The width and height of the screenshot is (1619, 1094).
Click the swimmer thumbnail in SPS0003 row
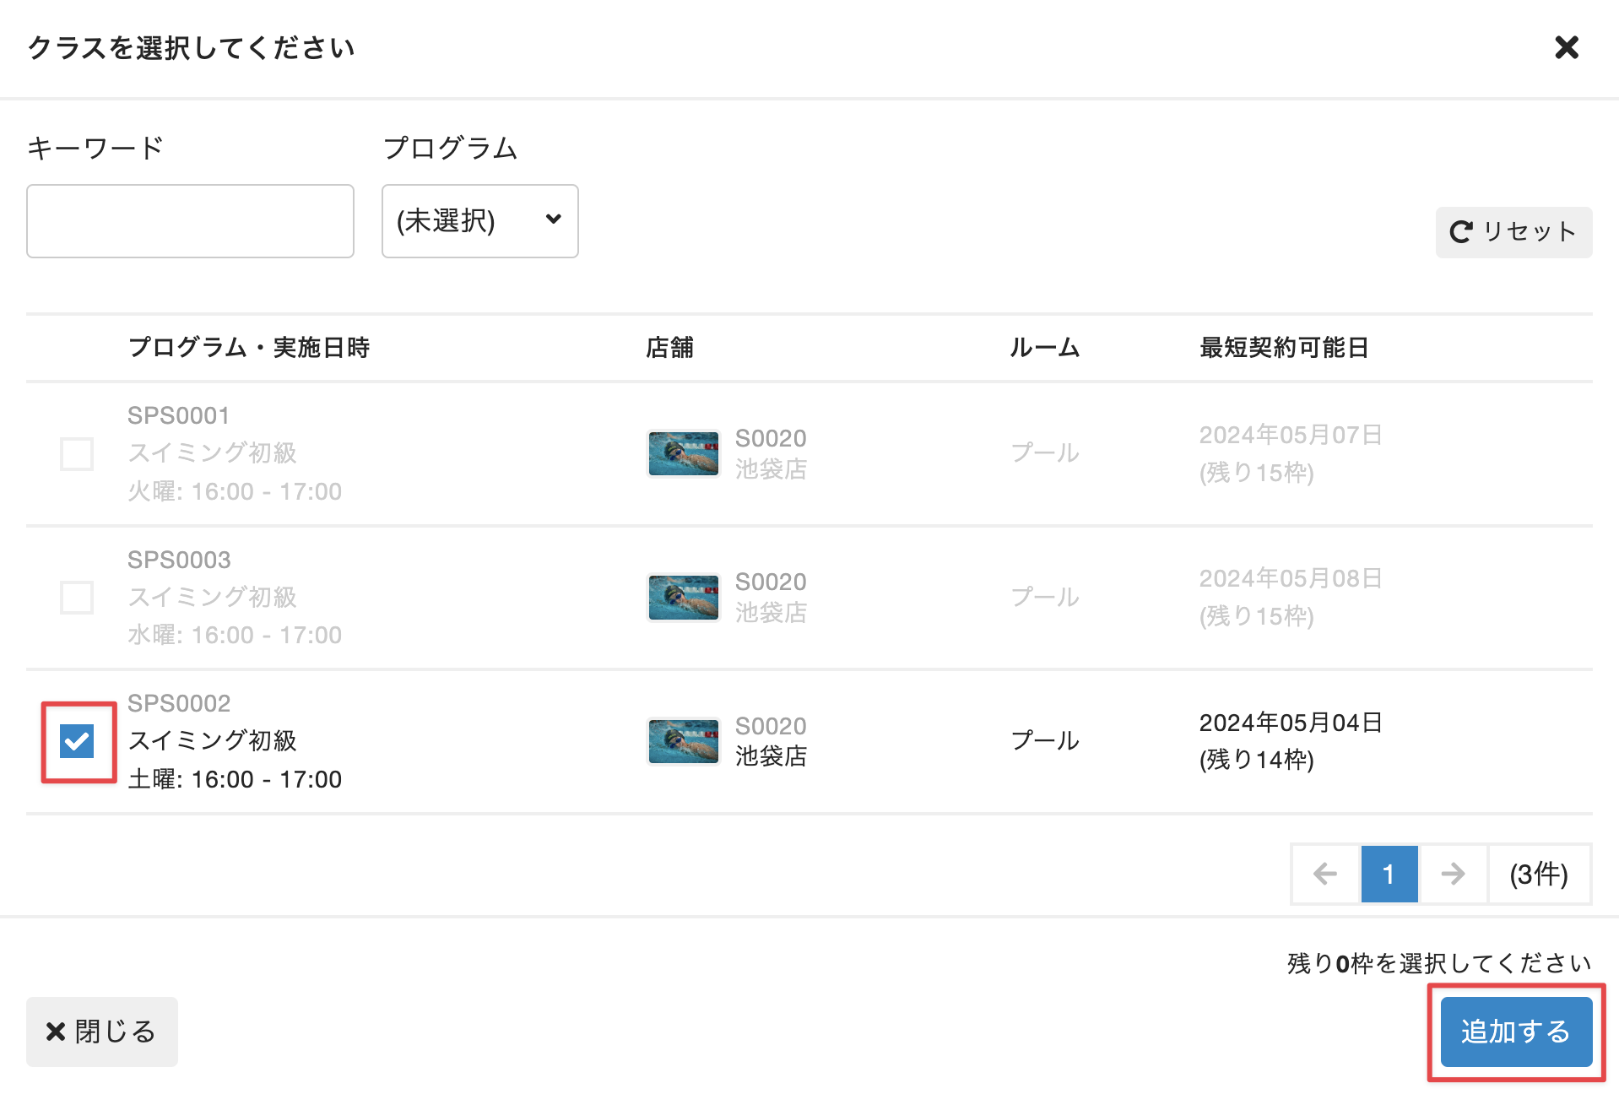tap(683, 598)
